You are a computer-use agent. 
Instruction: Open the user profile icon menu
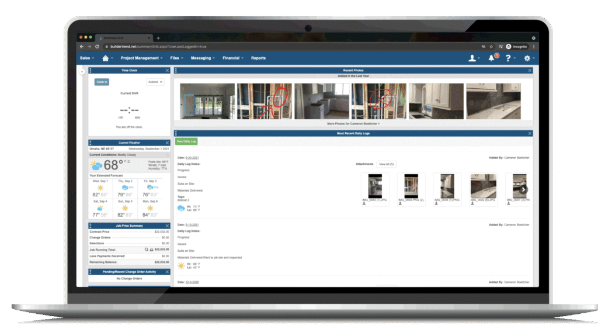tap(472, 58)
